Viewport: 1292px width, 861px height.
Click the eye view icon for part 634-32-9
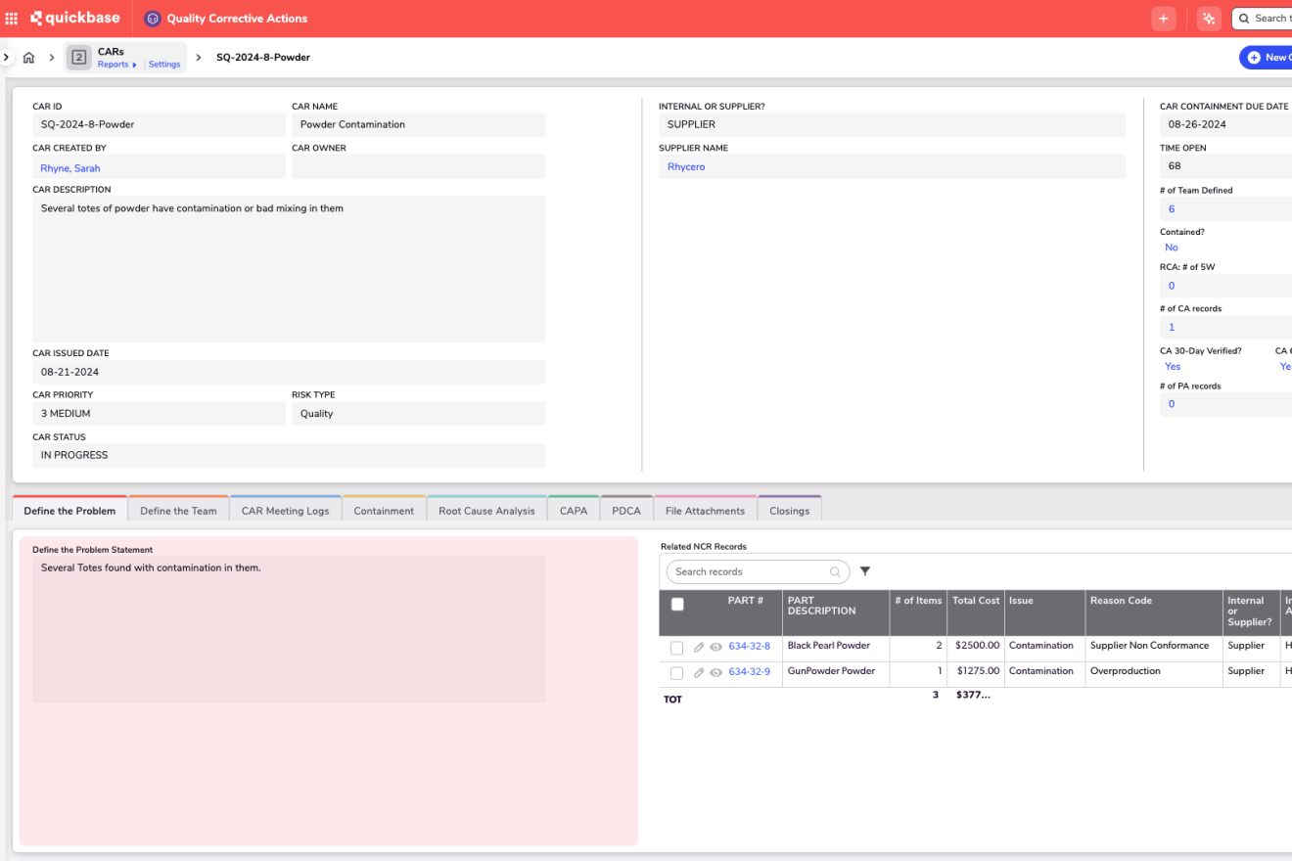(x=715, y=672)
